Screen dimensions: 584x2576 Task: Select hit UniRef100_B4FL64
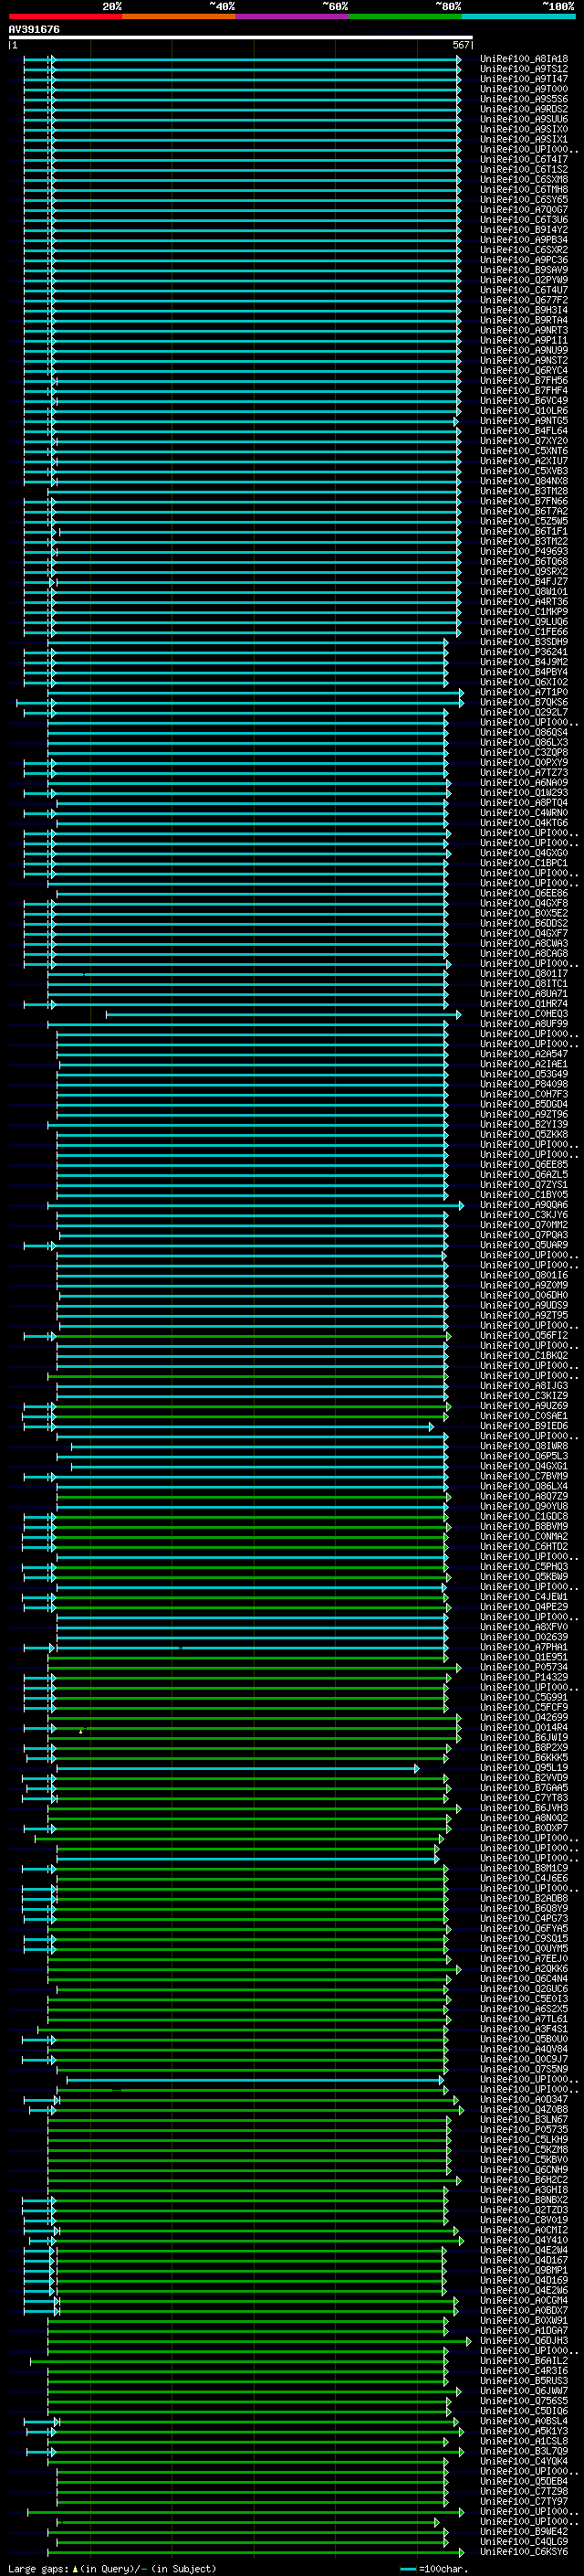click(524, 430)
